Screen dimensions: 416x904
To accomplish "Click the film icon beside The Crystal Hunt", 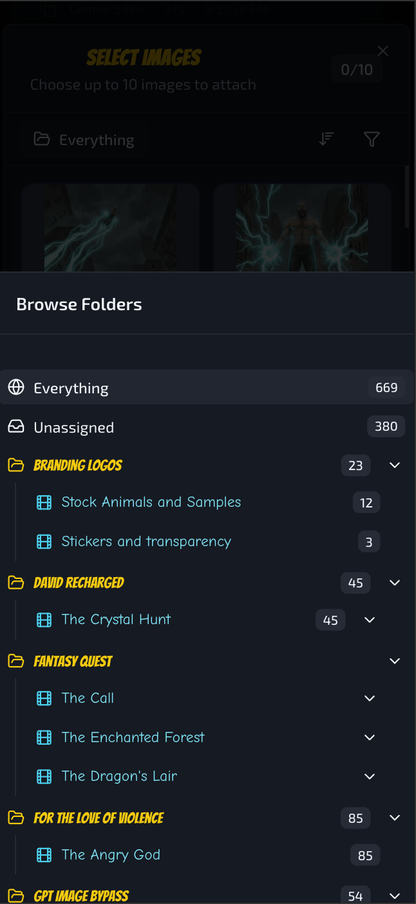I will 44,620.
